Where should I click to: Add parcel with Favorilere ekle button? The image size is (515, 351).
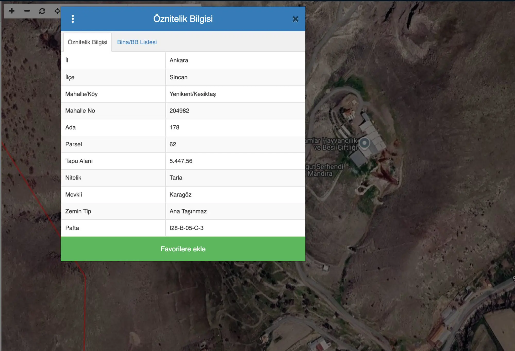click(183, 249)
